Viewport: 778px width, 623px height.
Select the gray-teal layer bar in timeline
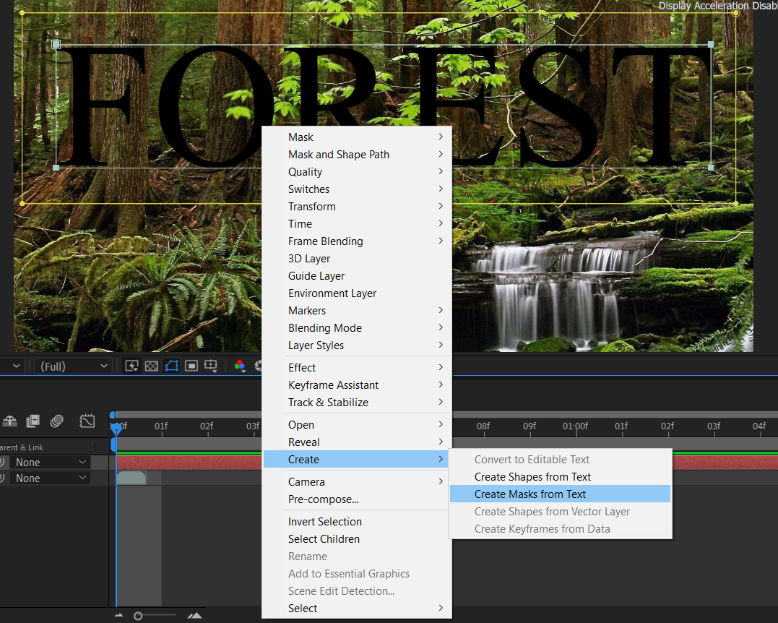[x=131, y=478]
